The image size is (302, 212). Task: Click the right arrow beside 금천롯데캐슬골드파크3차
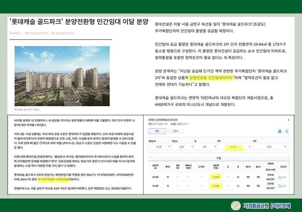point(289,120)
